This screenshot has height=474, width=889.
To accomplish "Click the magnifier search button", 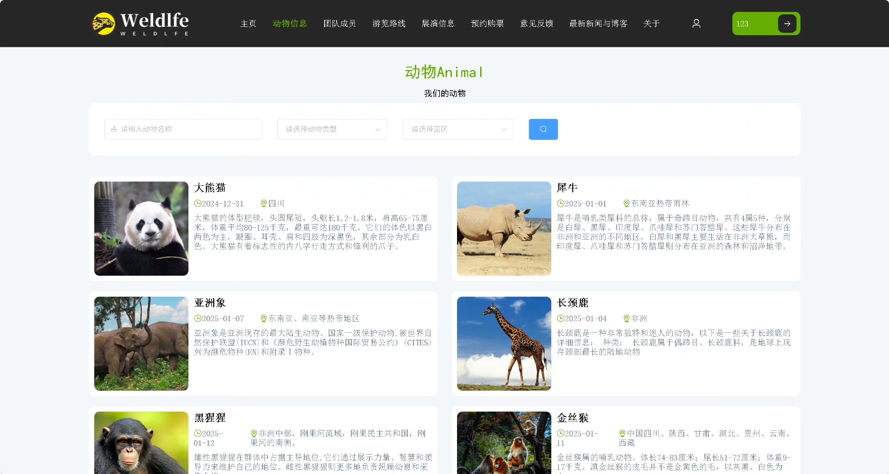I will [543, 129].
